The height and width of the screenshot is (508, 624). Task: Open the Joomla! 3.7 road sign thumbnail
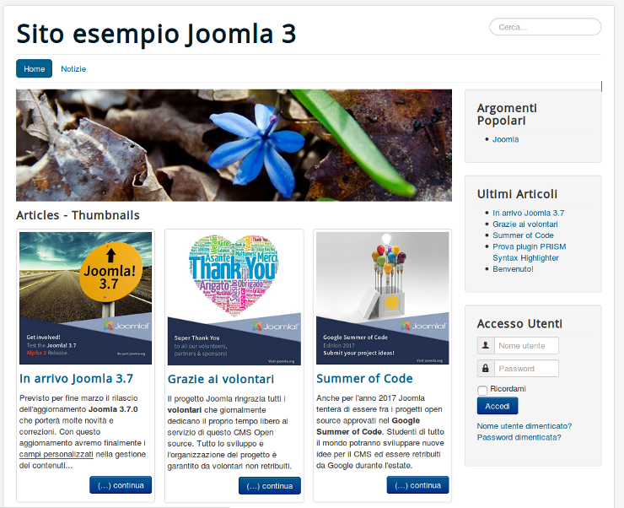[85, 298]
